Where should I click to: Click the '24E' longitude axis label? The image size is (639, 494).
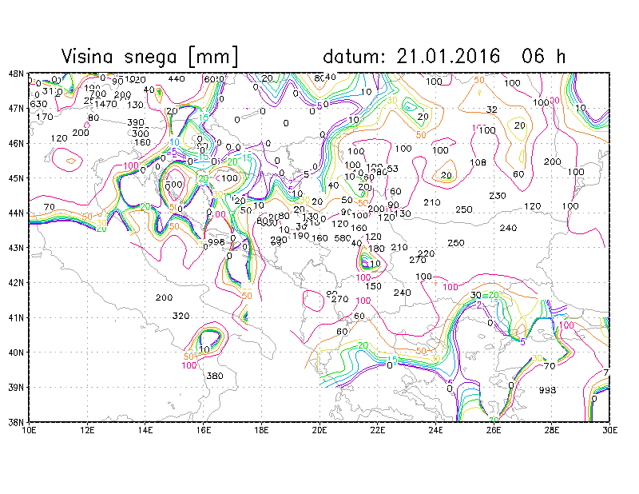click(435, 430)
